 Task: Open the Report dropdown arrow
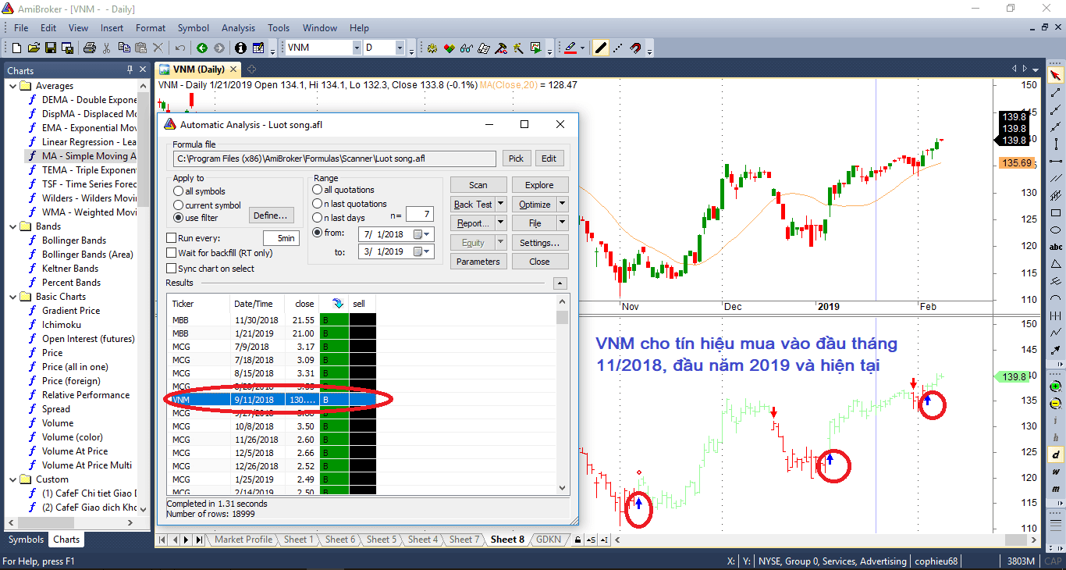coord(500,223)
